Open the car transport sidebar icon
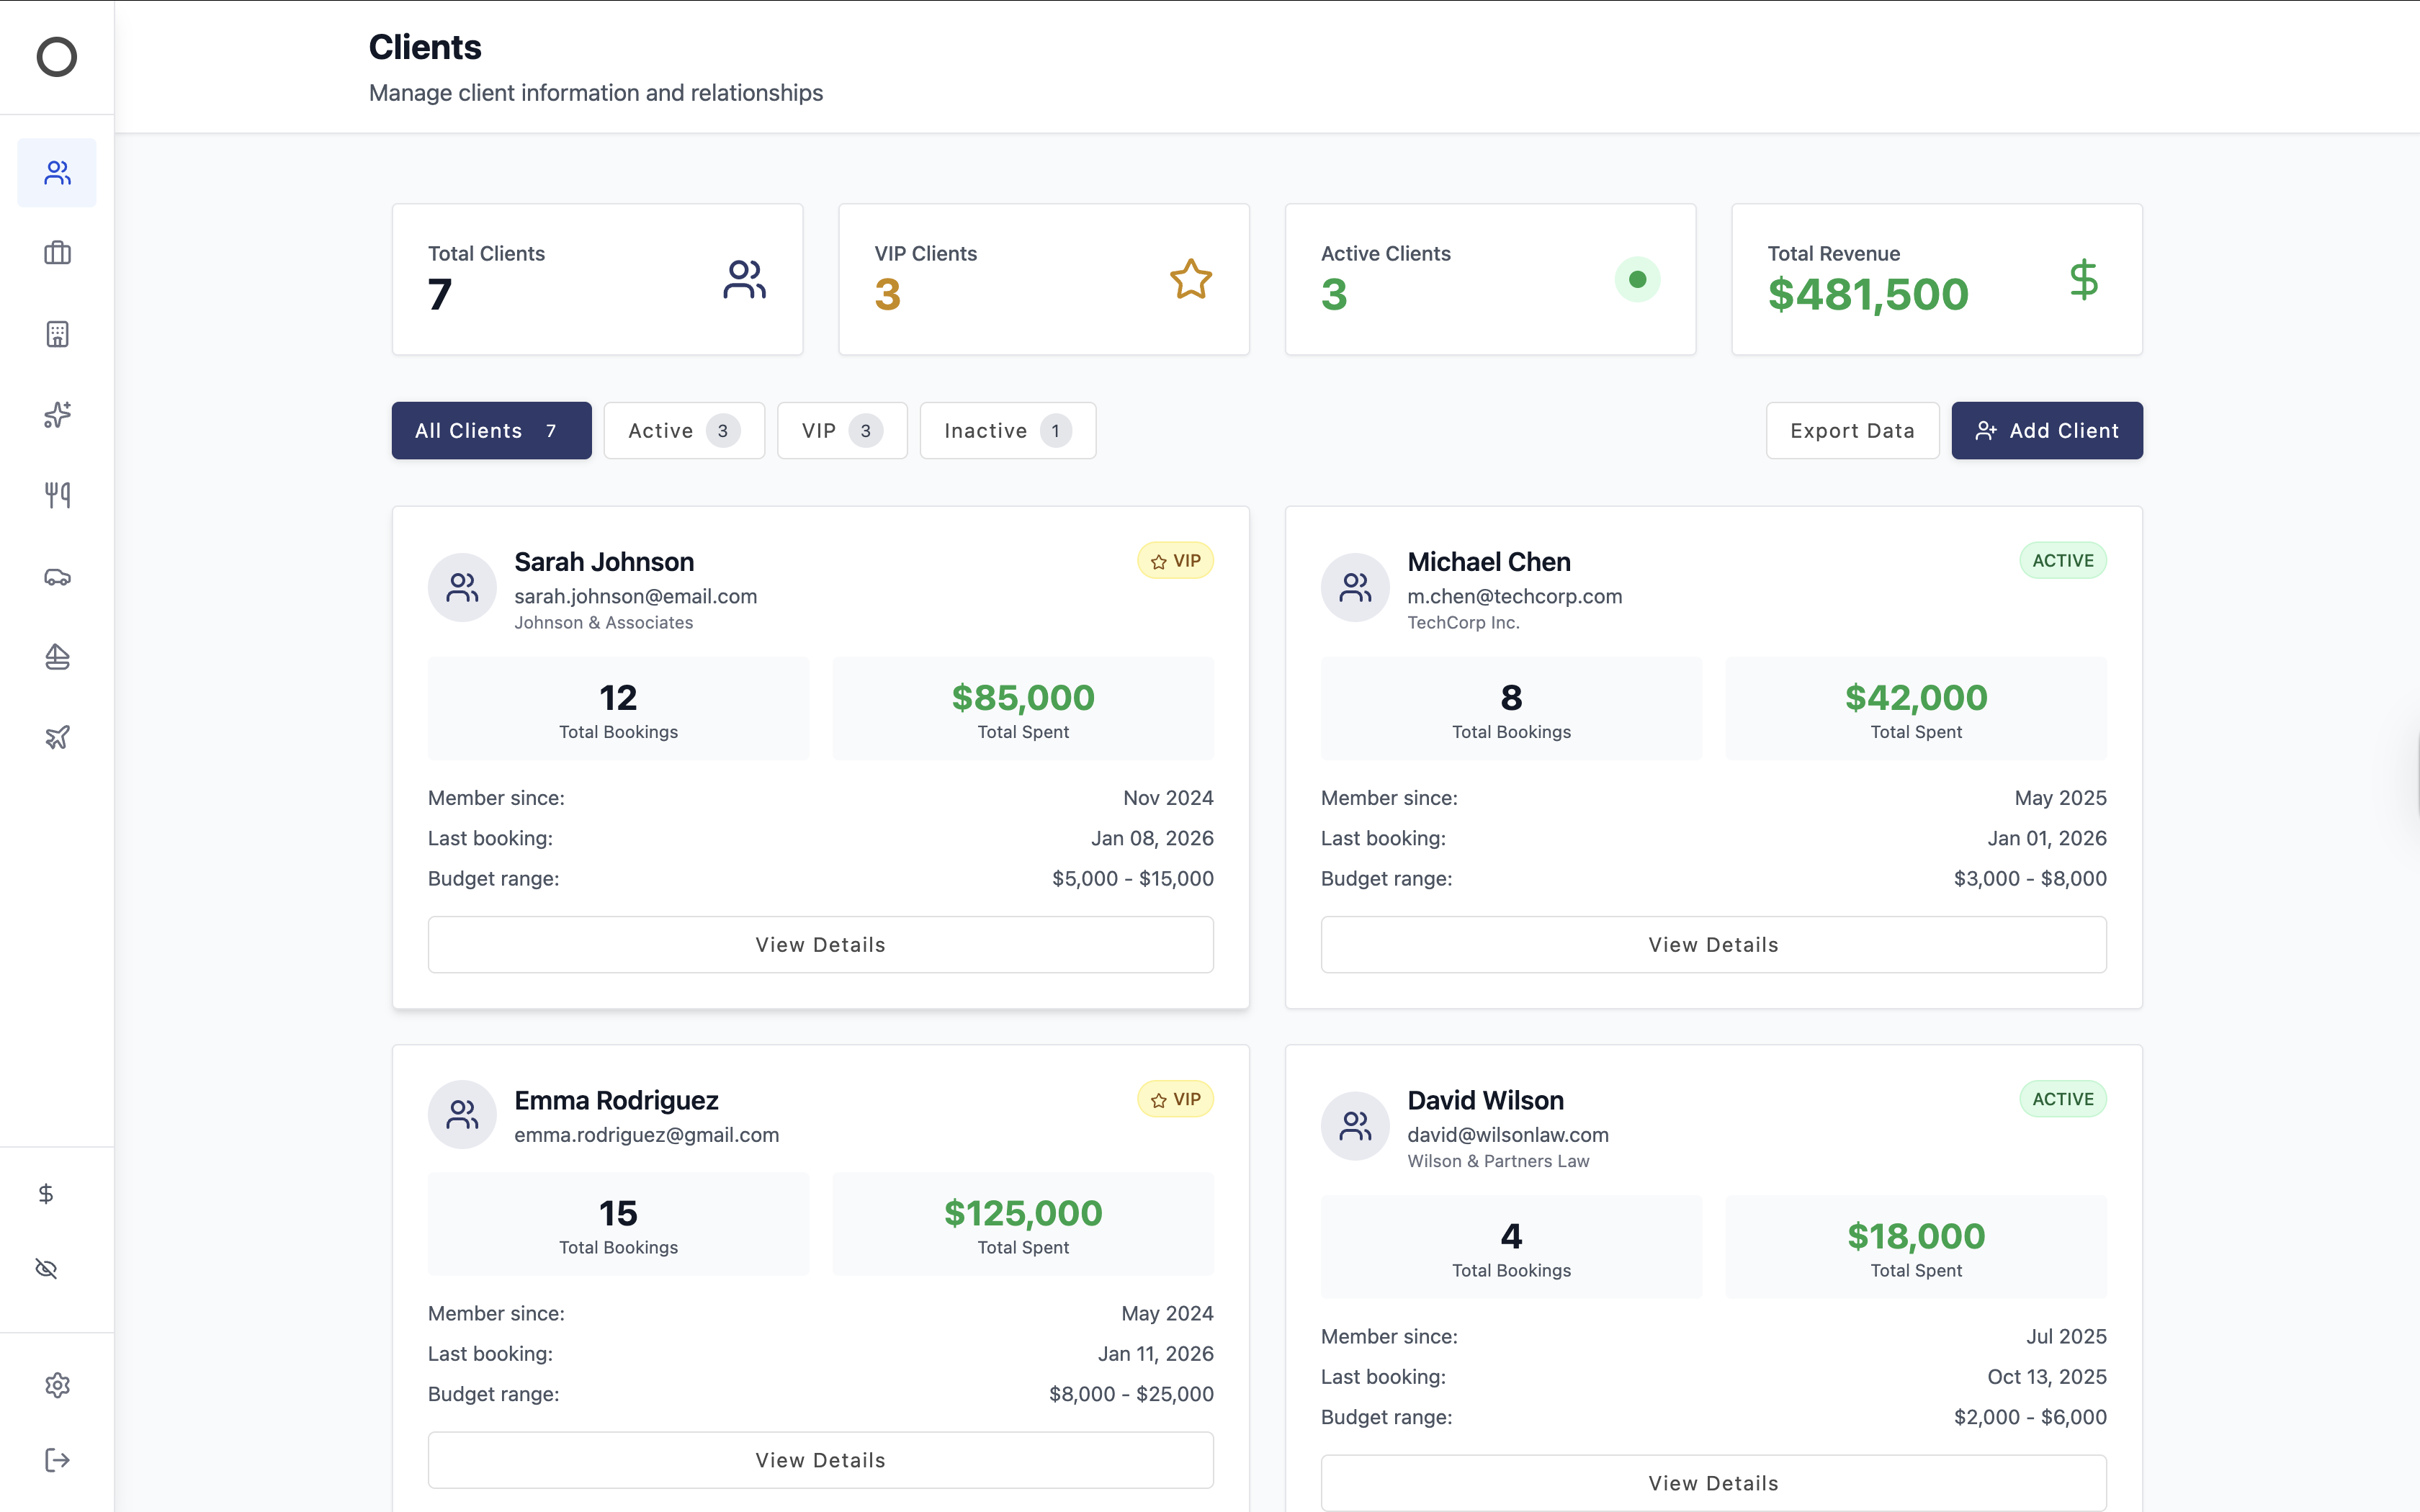Screen dimensions: 2420x1512 [57, 577]
